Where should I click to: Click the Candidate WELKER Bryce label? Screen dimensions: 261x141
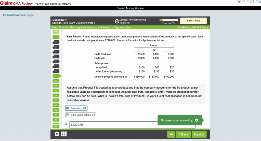tap(193, 27)
